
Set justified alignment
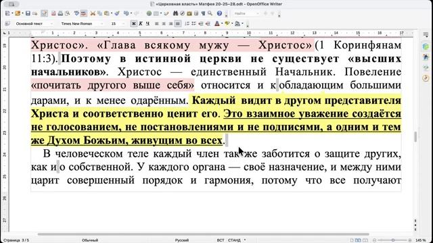tap(177, 24)
